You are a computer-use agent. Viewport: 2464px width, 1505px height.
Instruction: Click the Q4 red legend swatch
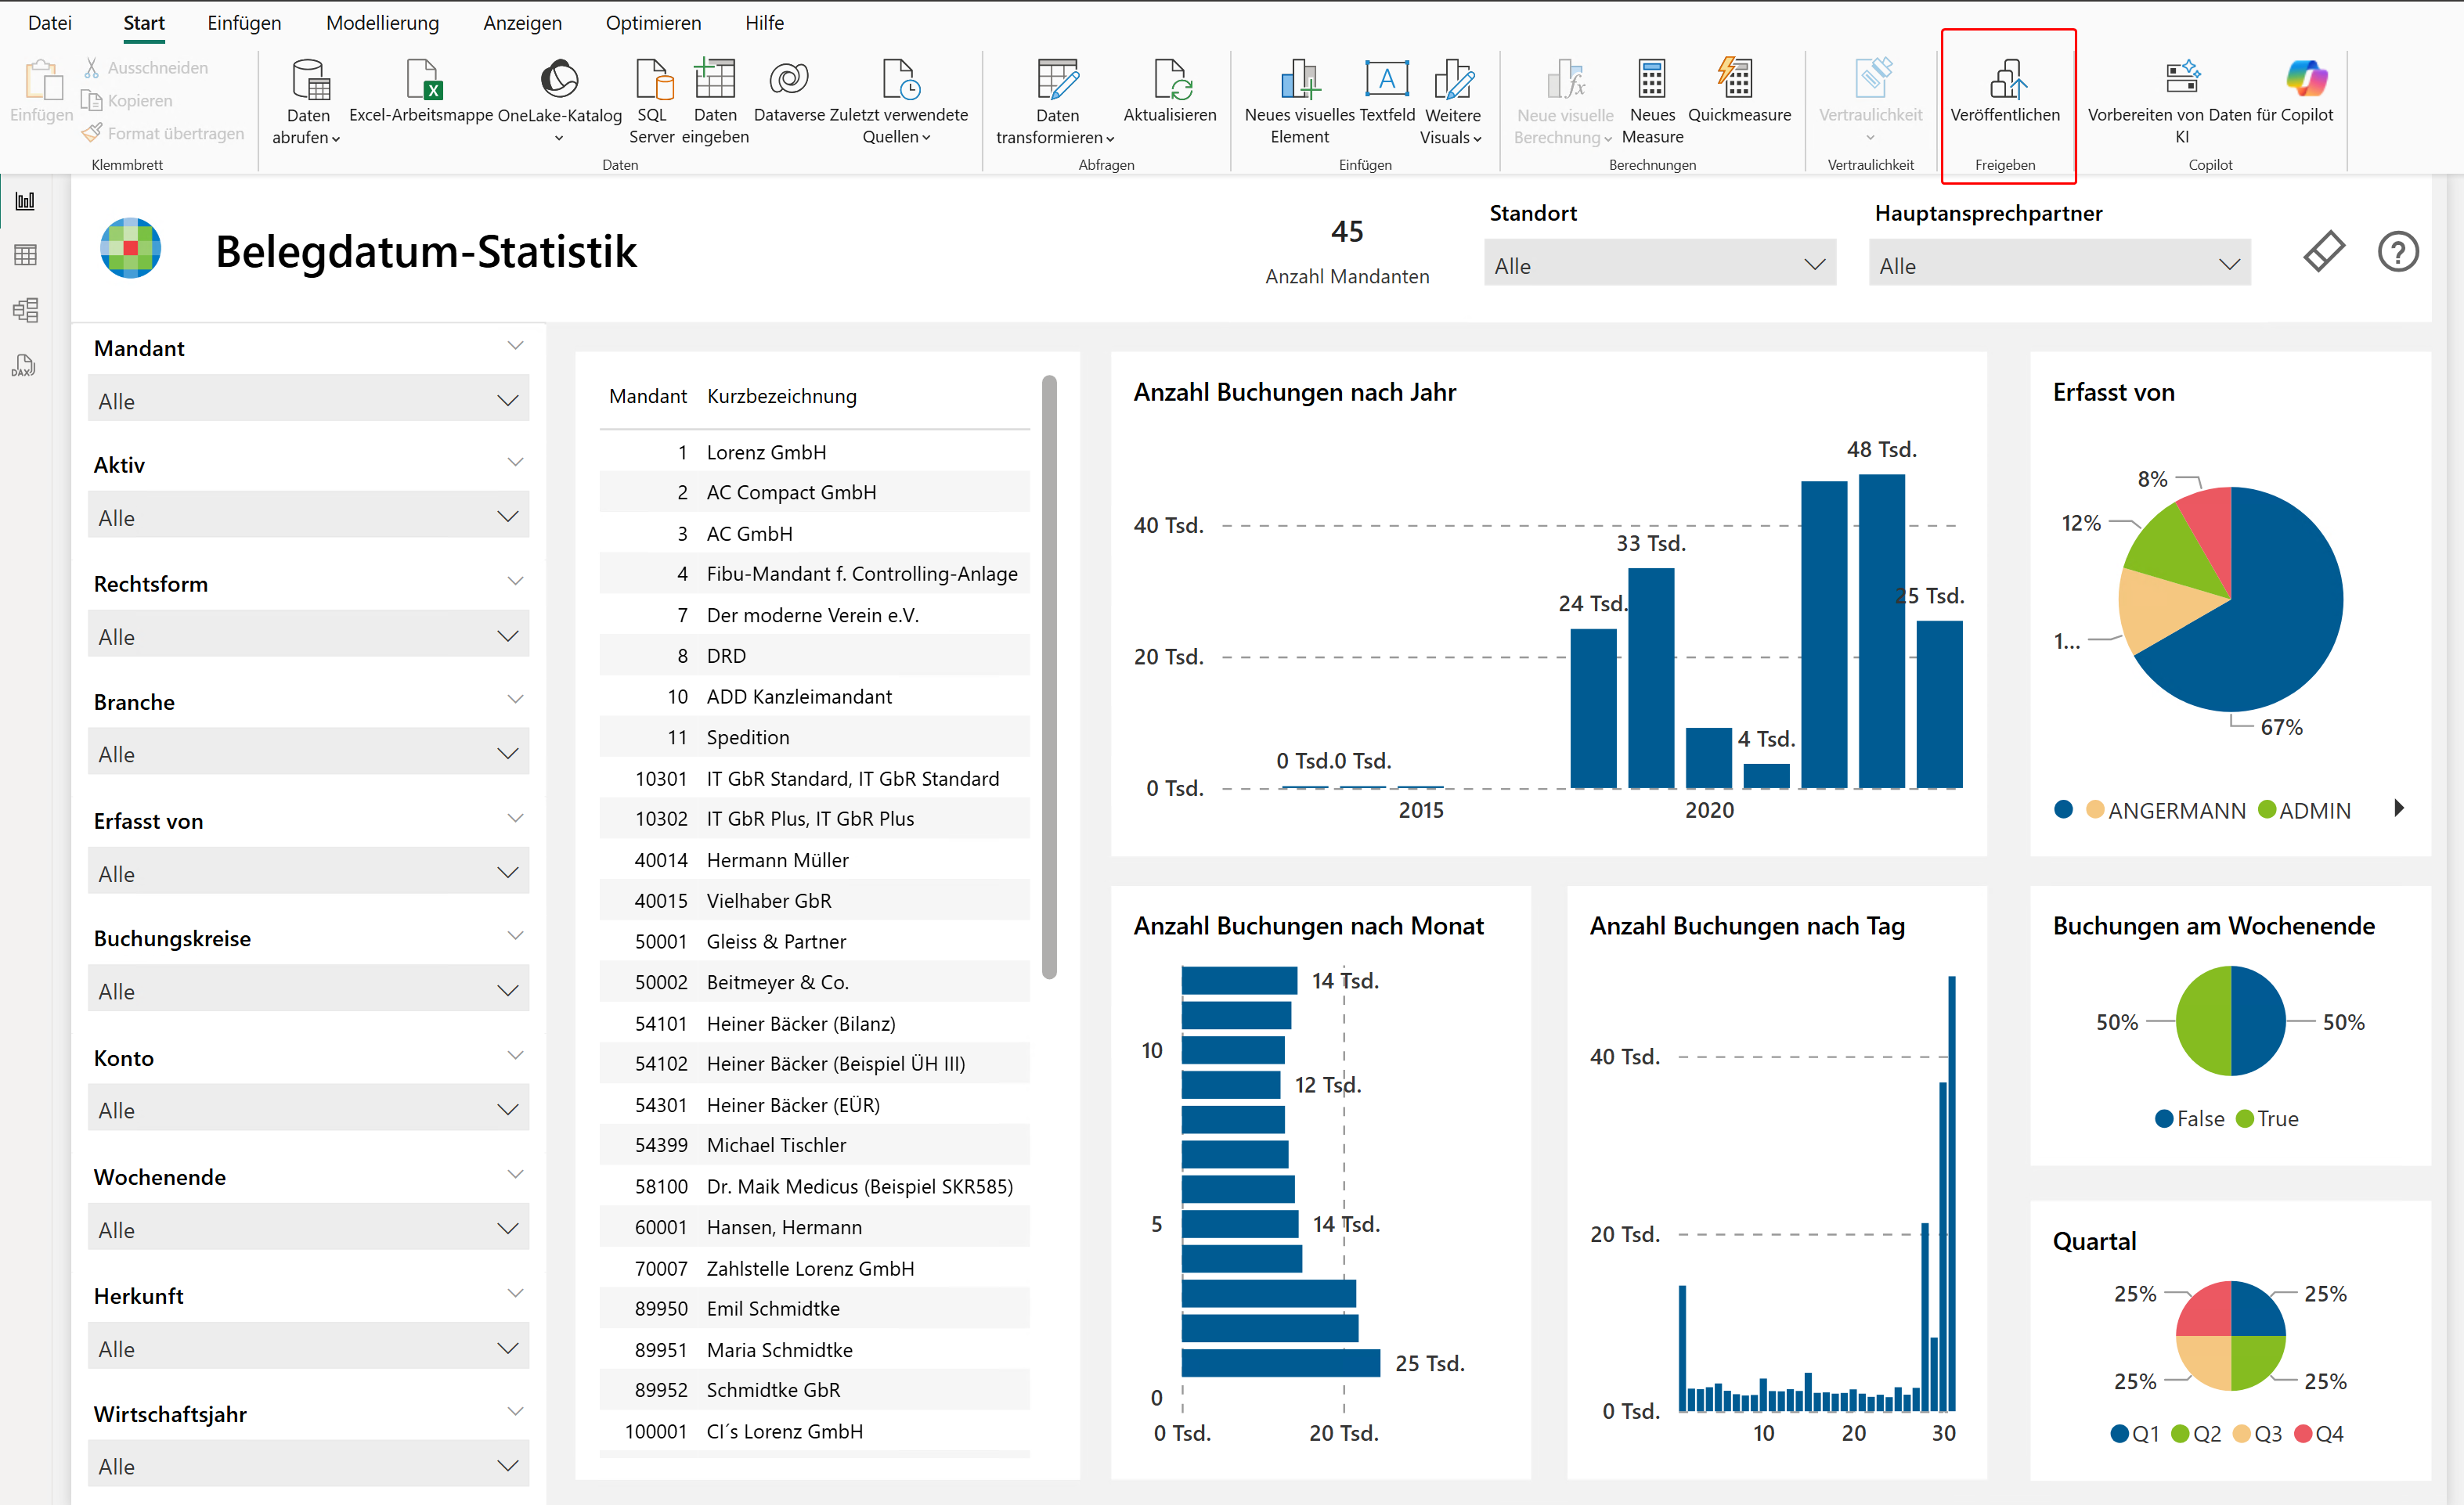[x=2303, y=1433]
